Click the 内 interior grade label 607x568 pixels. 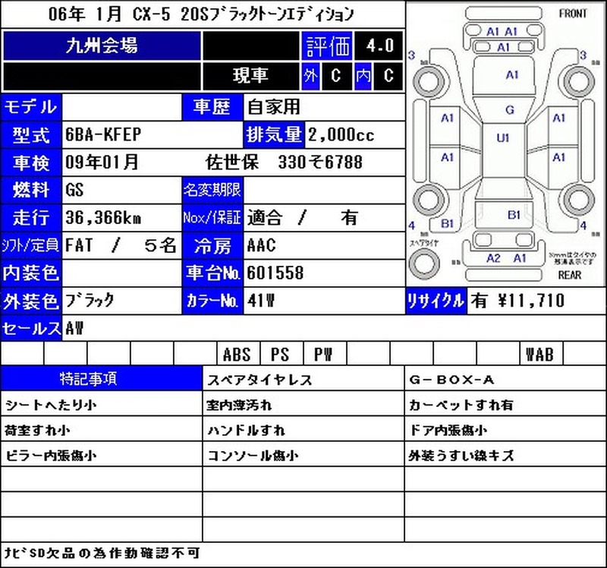click(363, 76)
